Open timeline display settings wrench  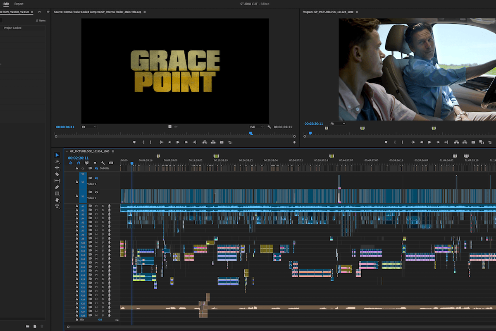[x=103, y=163]
